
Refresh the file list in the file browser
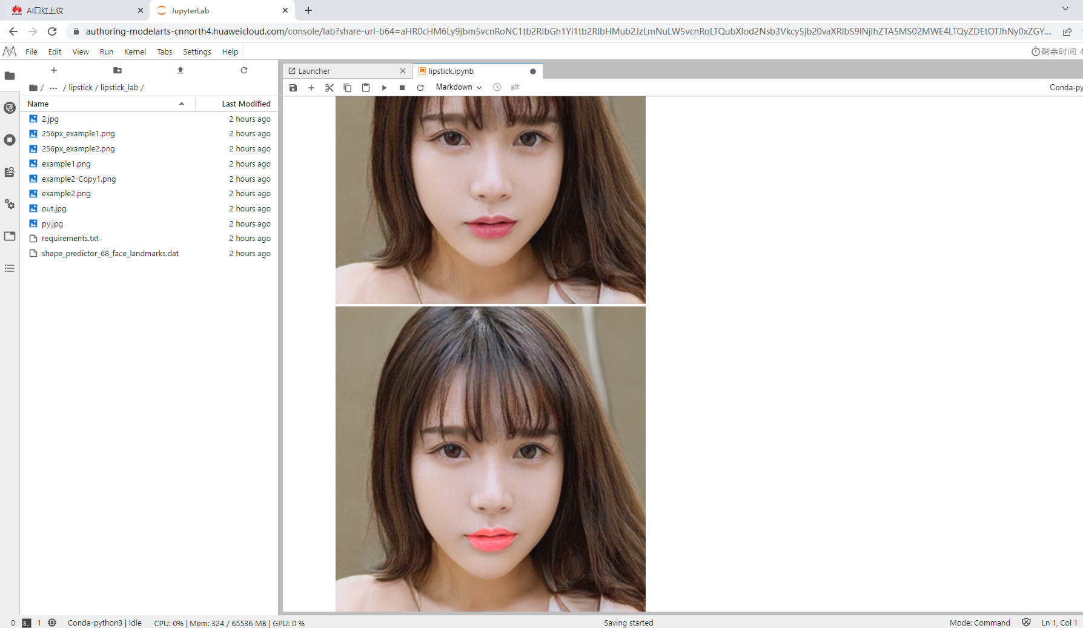pos(244,70)
